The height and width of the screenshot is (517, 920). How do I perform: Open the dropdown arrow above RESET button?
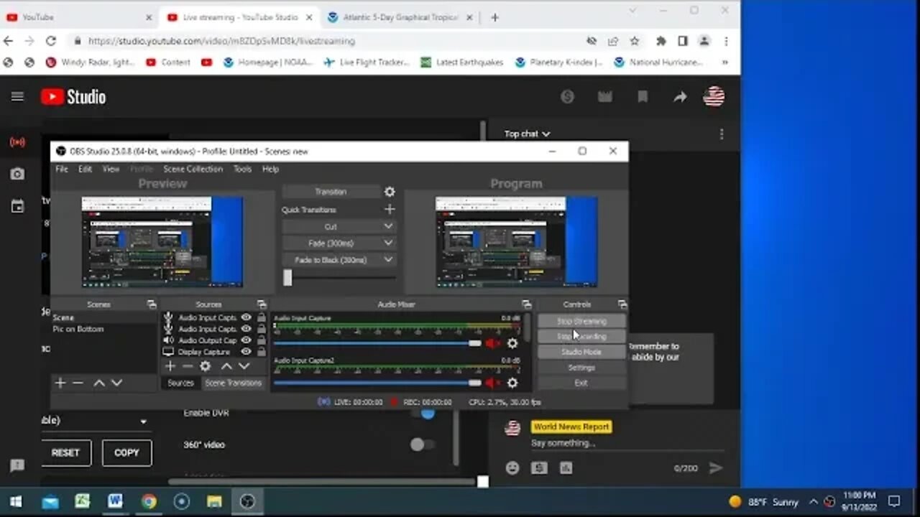click(x=143, y=421)
